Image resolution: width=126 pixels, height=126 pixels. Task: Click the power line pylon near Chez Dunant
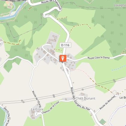click(82, 89)
